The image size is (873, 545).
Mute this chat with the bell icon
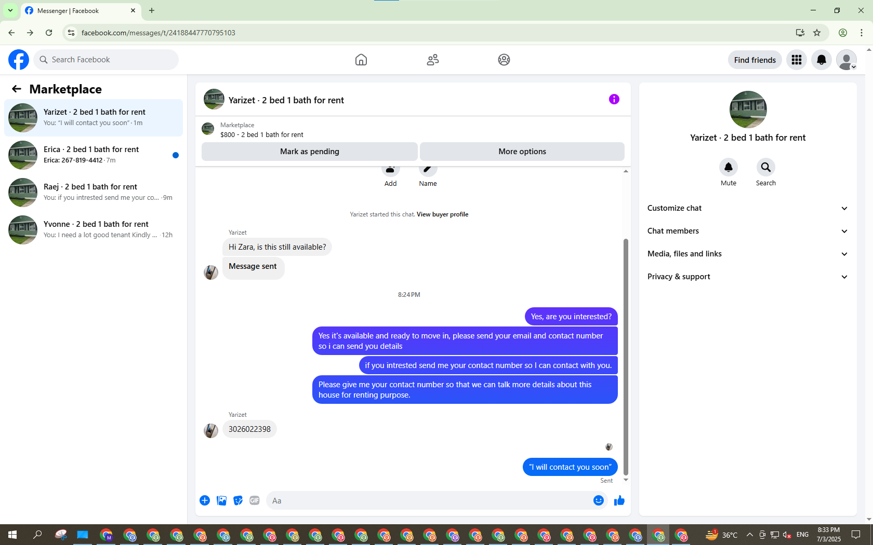point(729,167)
